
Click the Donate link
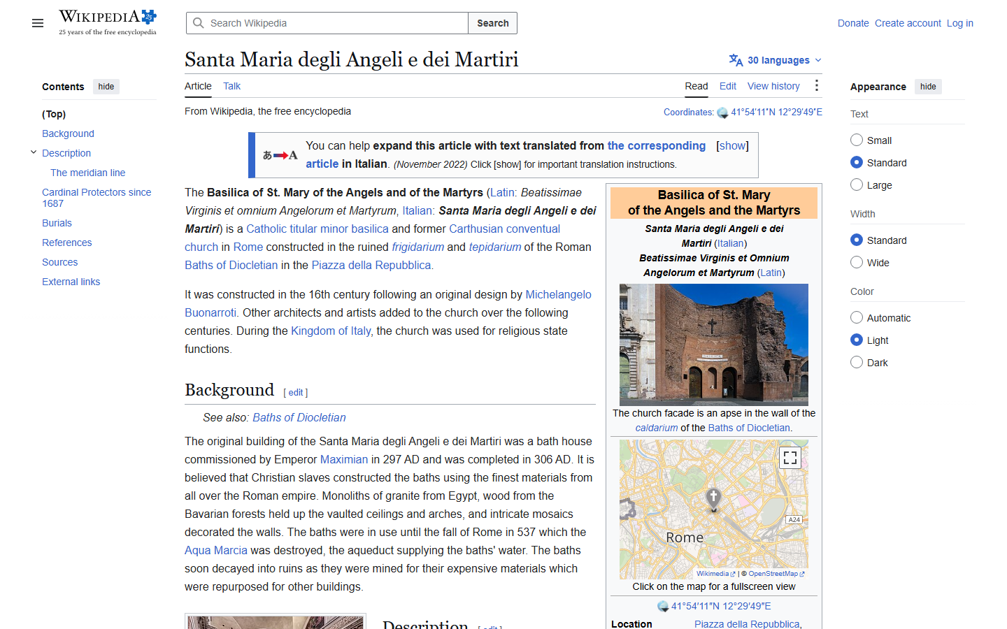853,23
